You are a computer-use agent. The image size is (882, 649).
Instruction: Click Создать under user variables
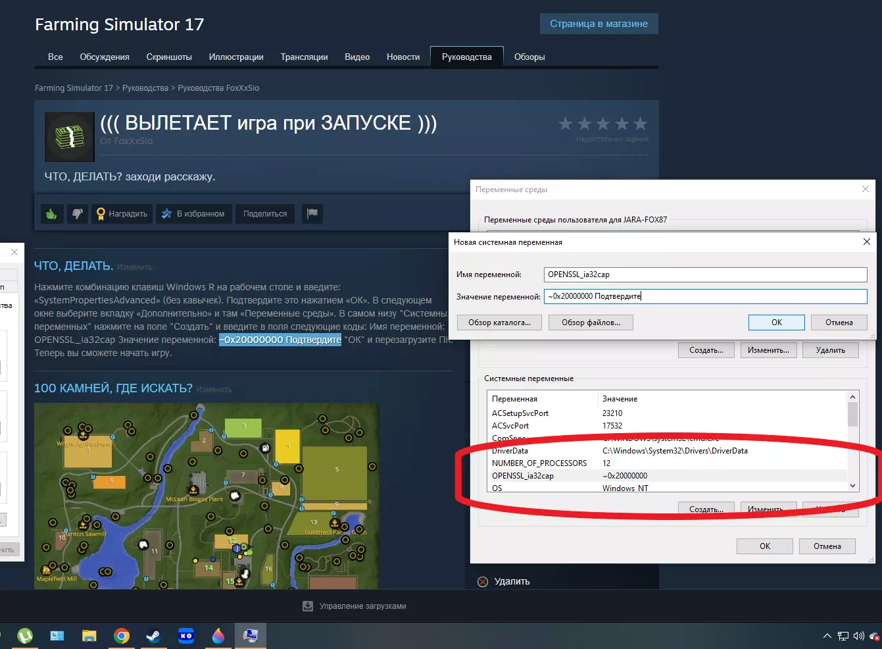tap(706, 350)
